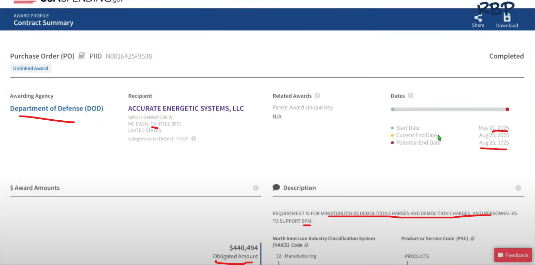Screen dimensions: 535x265
Task: Select the 32 : Manufacturing NAICS entry
Action: click(x=296, y=256)
